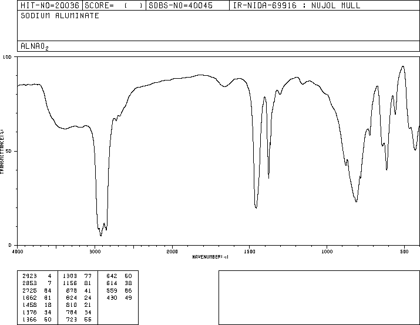This screenshot has width=420, height=325.
Task: Click the x-axis tick label "500"
Action: [404, 252]
